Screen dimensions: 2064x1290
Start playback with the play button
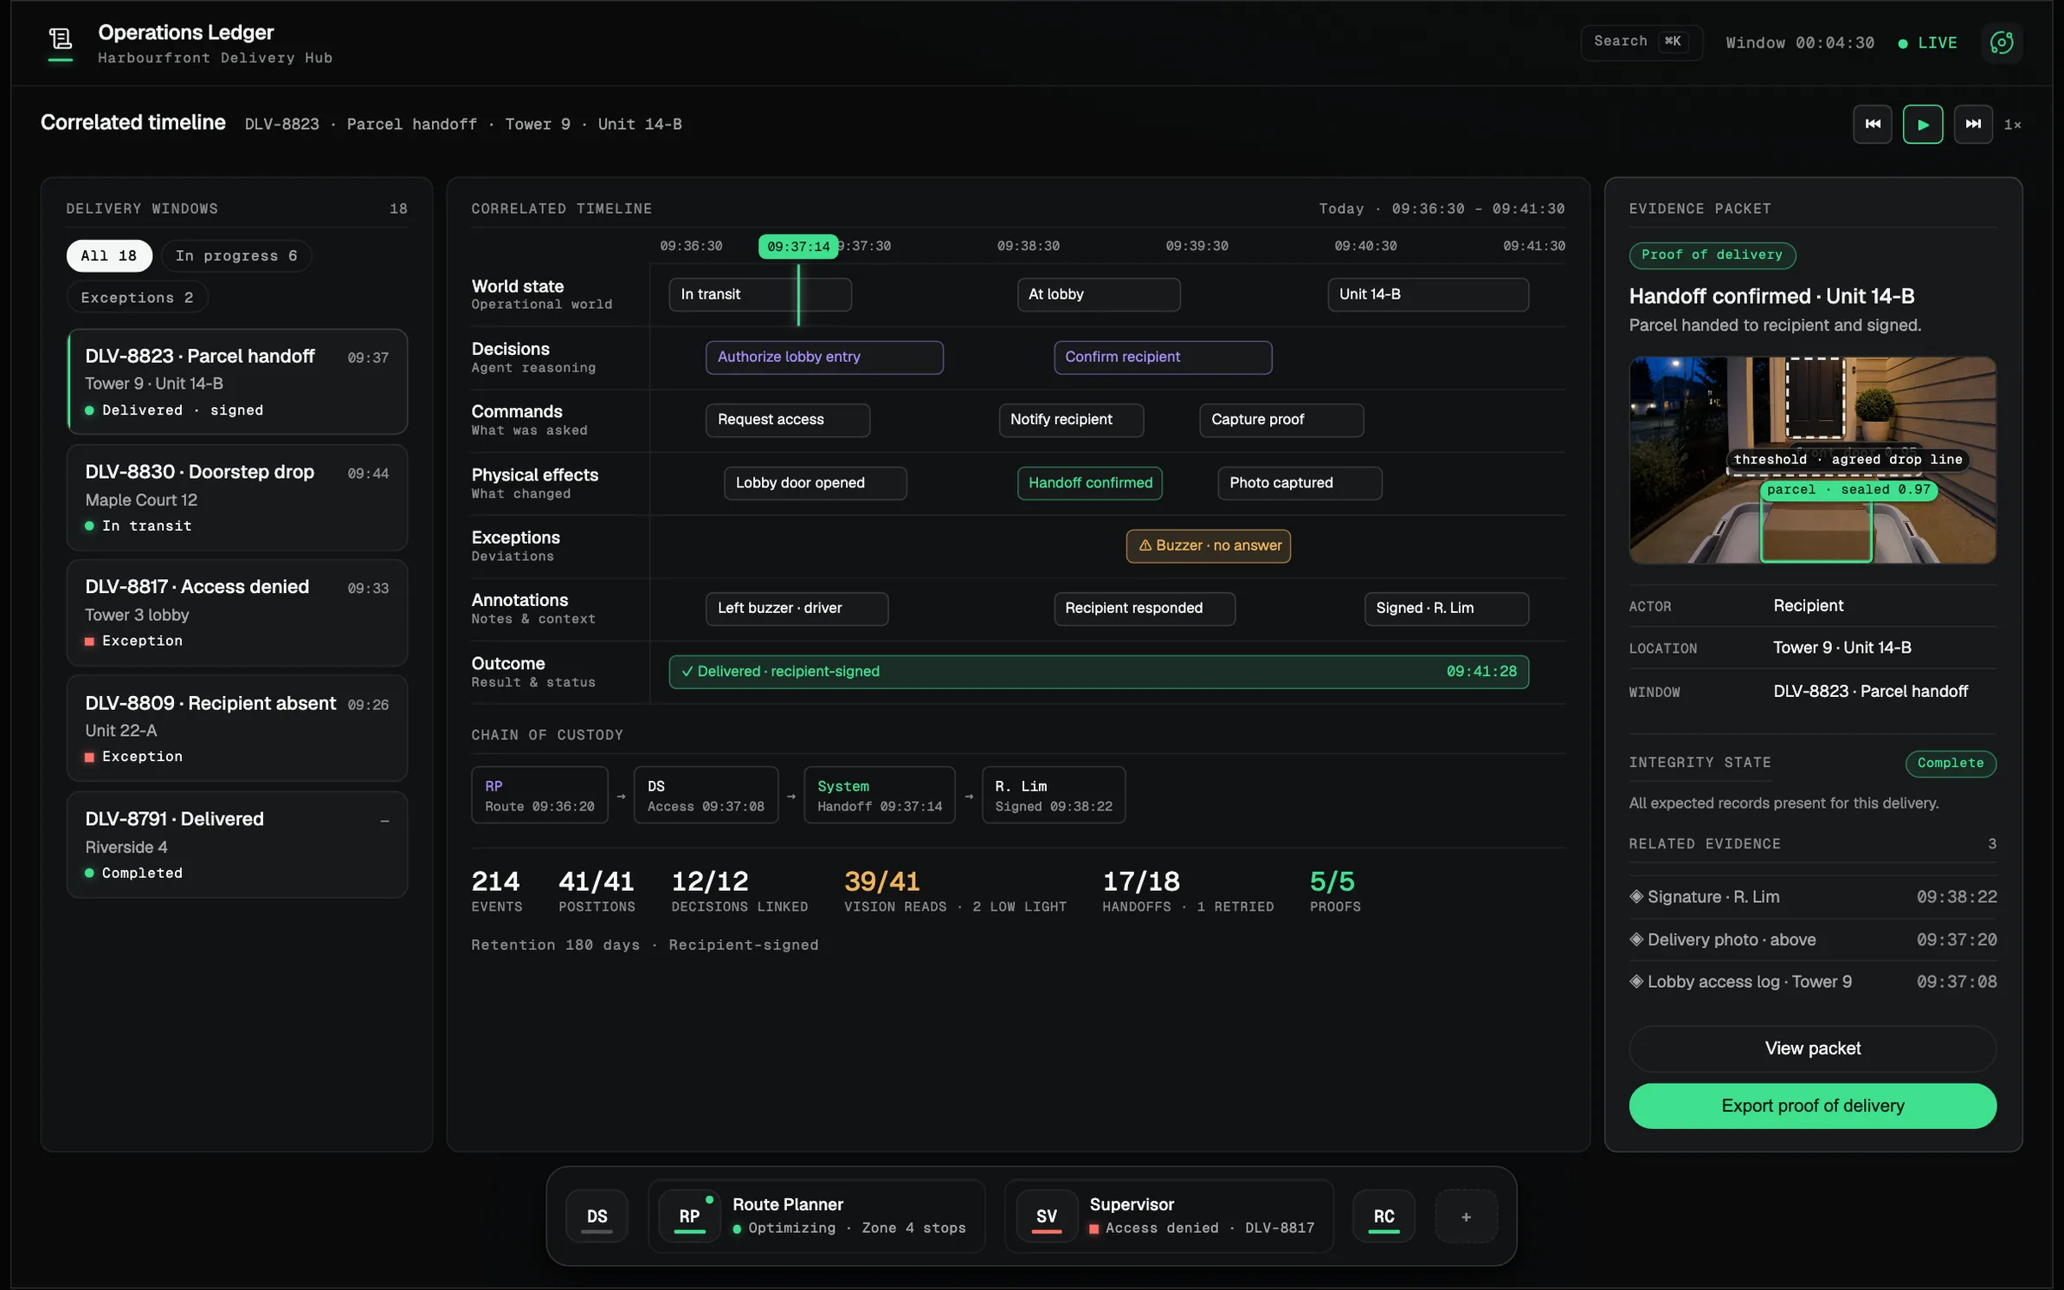point(1922,124)
